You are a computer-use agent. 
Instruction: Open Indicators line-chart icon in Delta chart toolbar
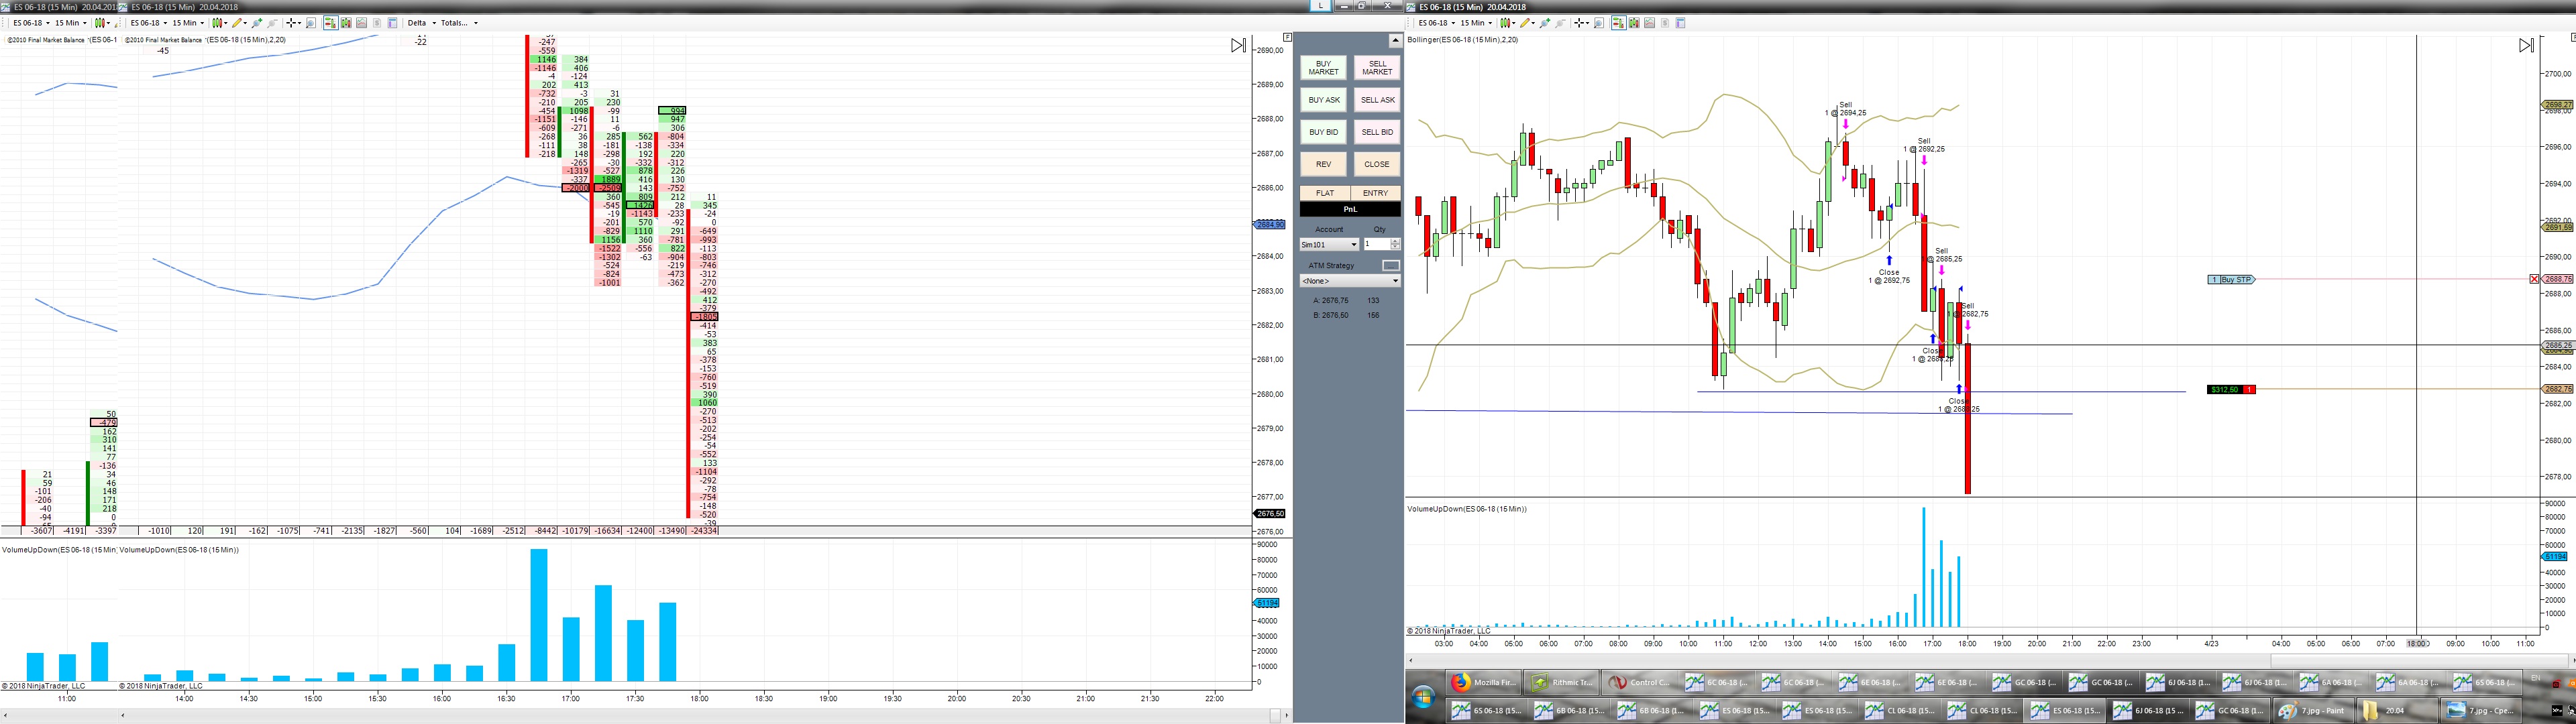361,23
